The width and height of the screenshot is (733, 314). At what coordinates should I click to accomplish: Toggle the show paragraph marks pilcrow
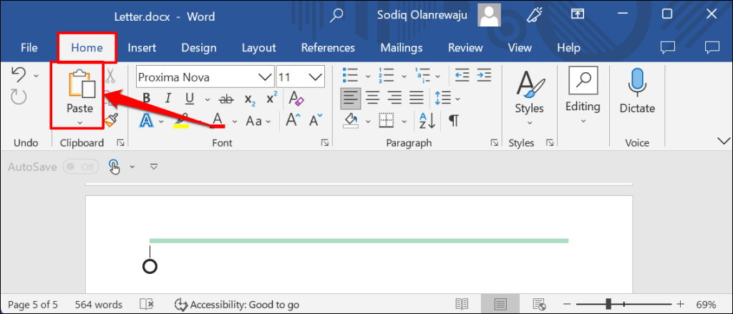click(x=454, y=120)
